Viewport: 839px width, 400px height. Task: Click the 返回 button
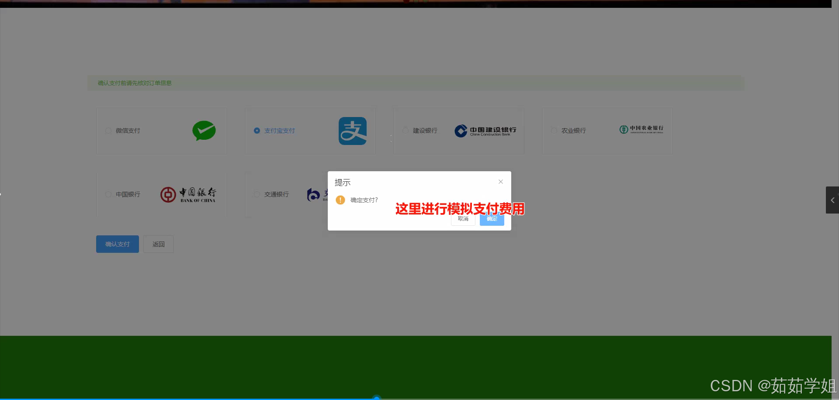[x=159, y=244]
